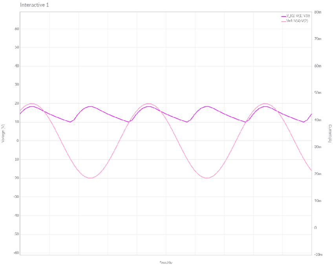The image size is (333, 267).
Task: Click the '5ms/div' time axis label
Action: 166,263
